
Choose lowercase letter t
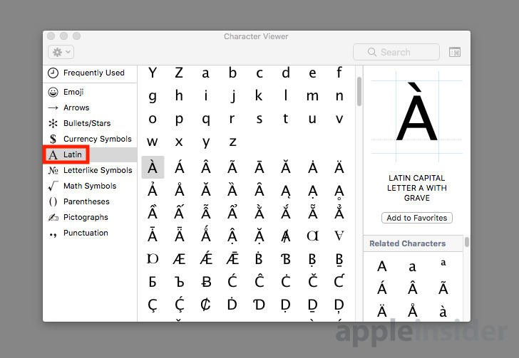click(286, 118)
